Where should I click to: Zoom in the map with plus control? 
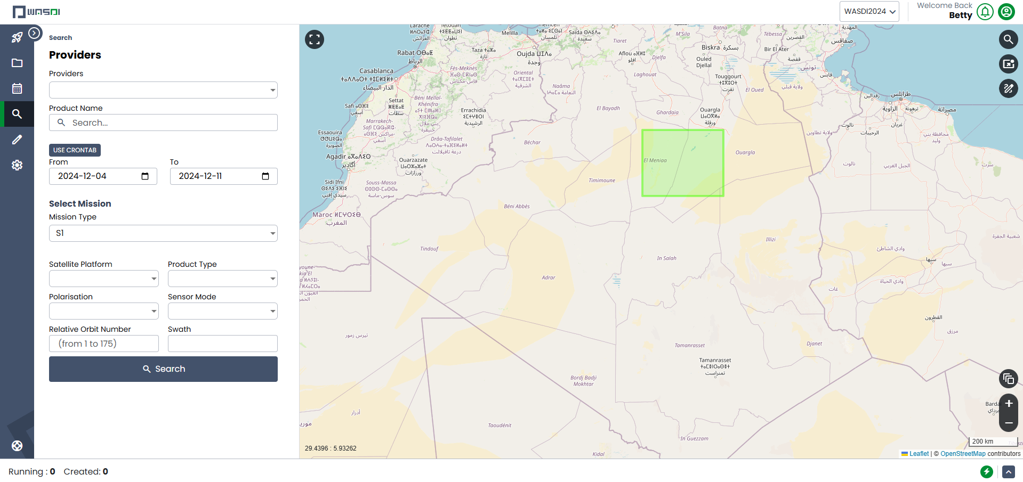(1008, 404)
